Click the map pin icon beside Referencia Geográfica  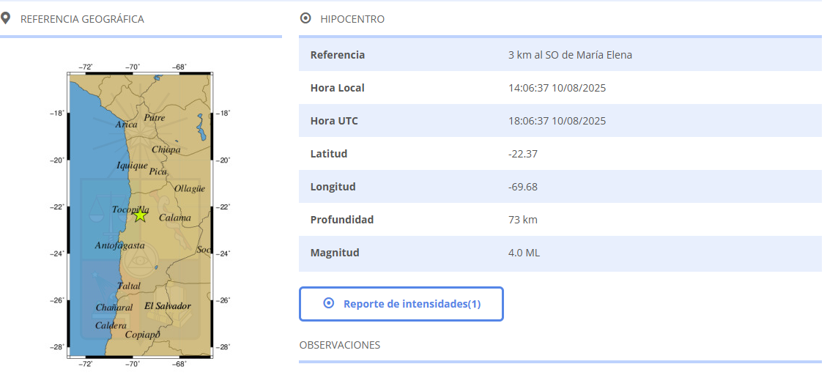point(5,19)
